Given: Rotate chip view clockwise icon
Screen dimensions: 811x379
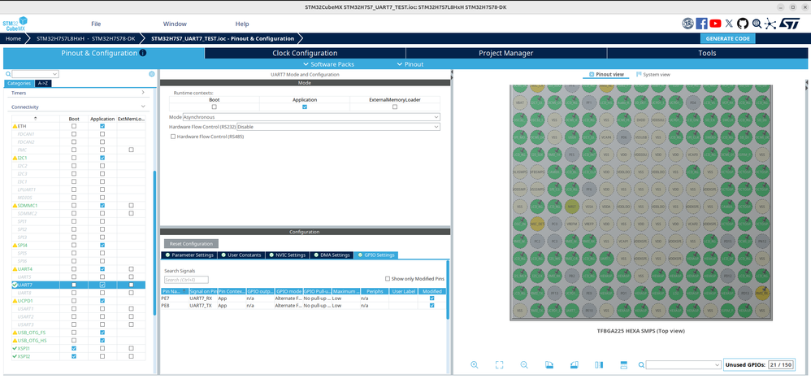Looking at the screenshot, I should [x=549, y=364].
